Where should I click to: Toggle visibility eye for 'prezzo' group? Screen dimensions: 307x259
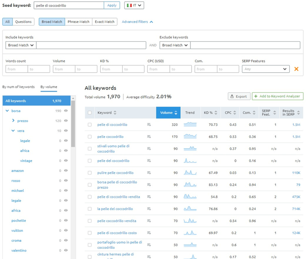click(x=66, y=121)
